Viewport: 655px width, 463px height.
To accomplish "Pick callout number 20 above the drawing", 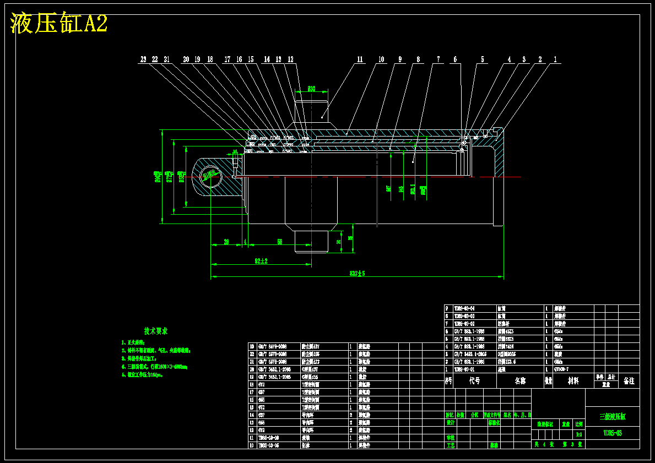I will pos(186,59).
